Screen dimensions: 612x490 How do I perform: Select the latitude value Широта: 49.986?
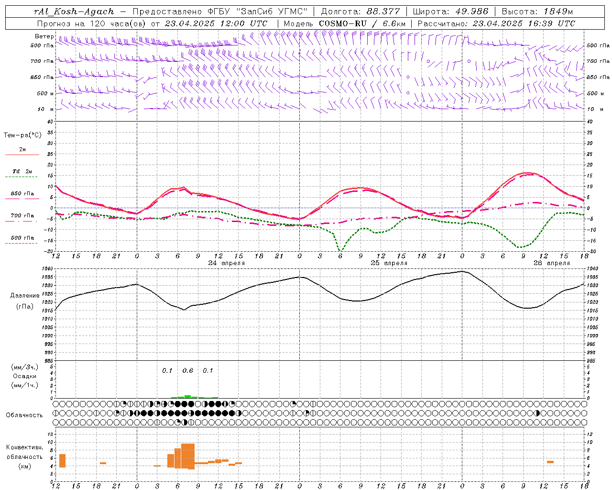click(450, 11)
